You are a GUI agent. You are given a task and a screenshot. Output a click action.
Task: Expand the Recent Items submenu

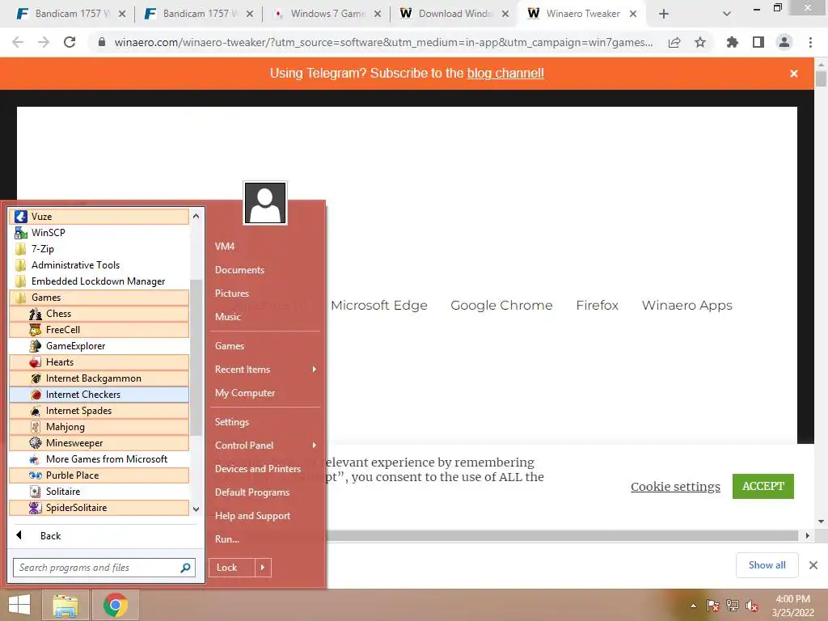click(265, 370)
